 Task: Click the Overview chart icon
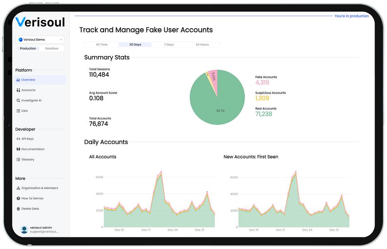coord(18,80)
